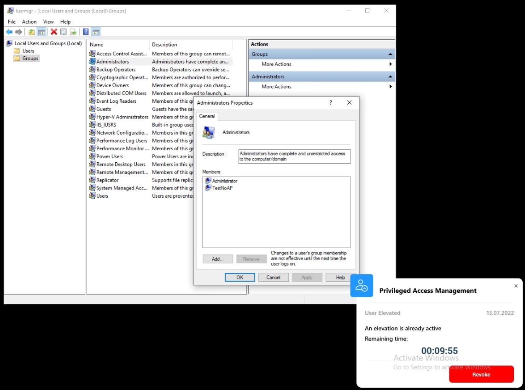Click the TestNoAP member icon in Members list
The height and width of the screenshot is (390, 525).
208,188
